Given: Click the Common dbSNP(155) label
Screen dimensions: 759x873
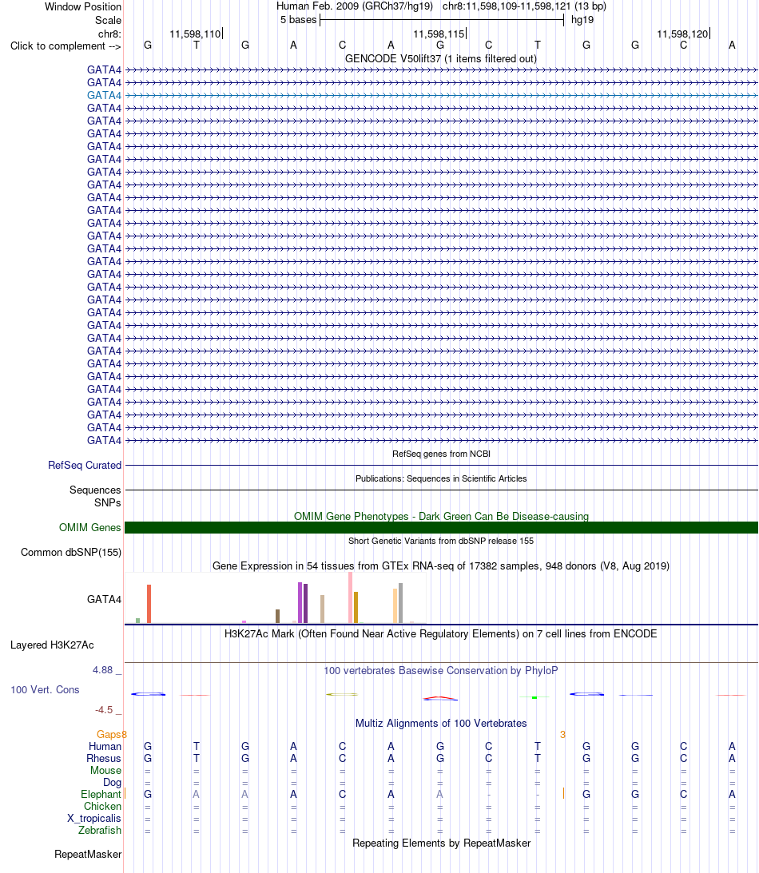Looking at the screenshot, I should (71, 552).
